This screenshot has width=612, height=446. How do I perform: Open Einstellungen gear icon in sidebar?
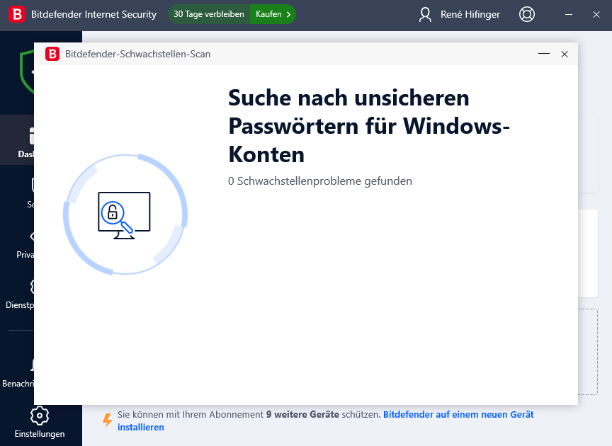click(x=40, y=416)
